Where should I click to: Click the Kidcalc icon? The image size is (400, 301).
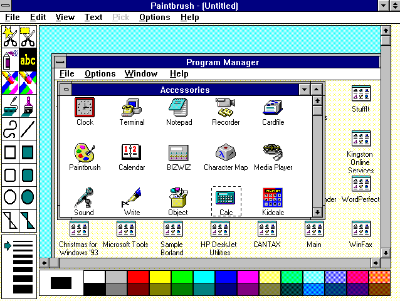[x=273, y=198]
